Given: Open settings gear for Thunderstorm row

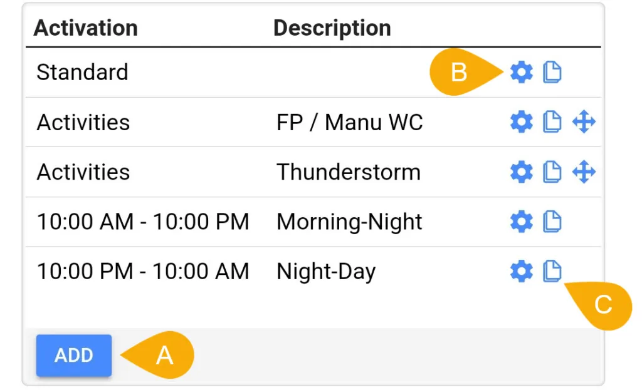Looking at the screenshot, I should tap(522, 172).
